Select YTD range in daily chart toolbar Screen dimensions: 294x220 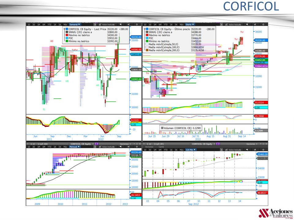[166, 24]
